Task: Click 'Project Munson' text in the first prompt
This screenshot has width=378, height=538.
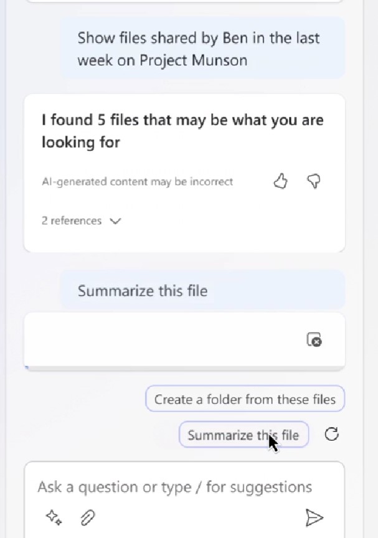Action: click(193, 60)
